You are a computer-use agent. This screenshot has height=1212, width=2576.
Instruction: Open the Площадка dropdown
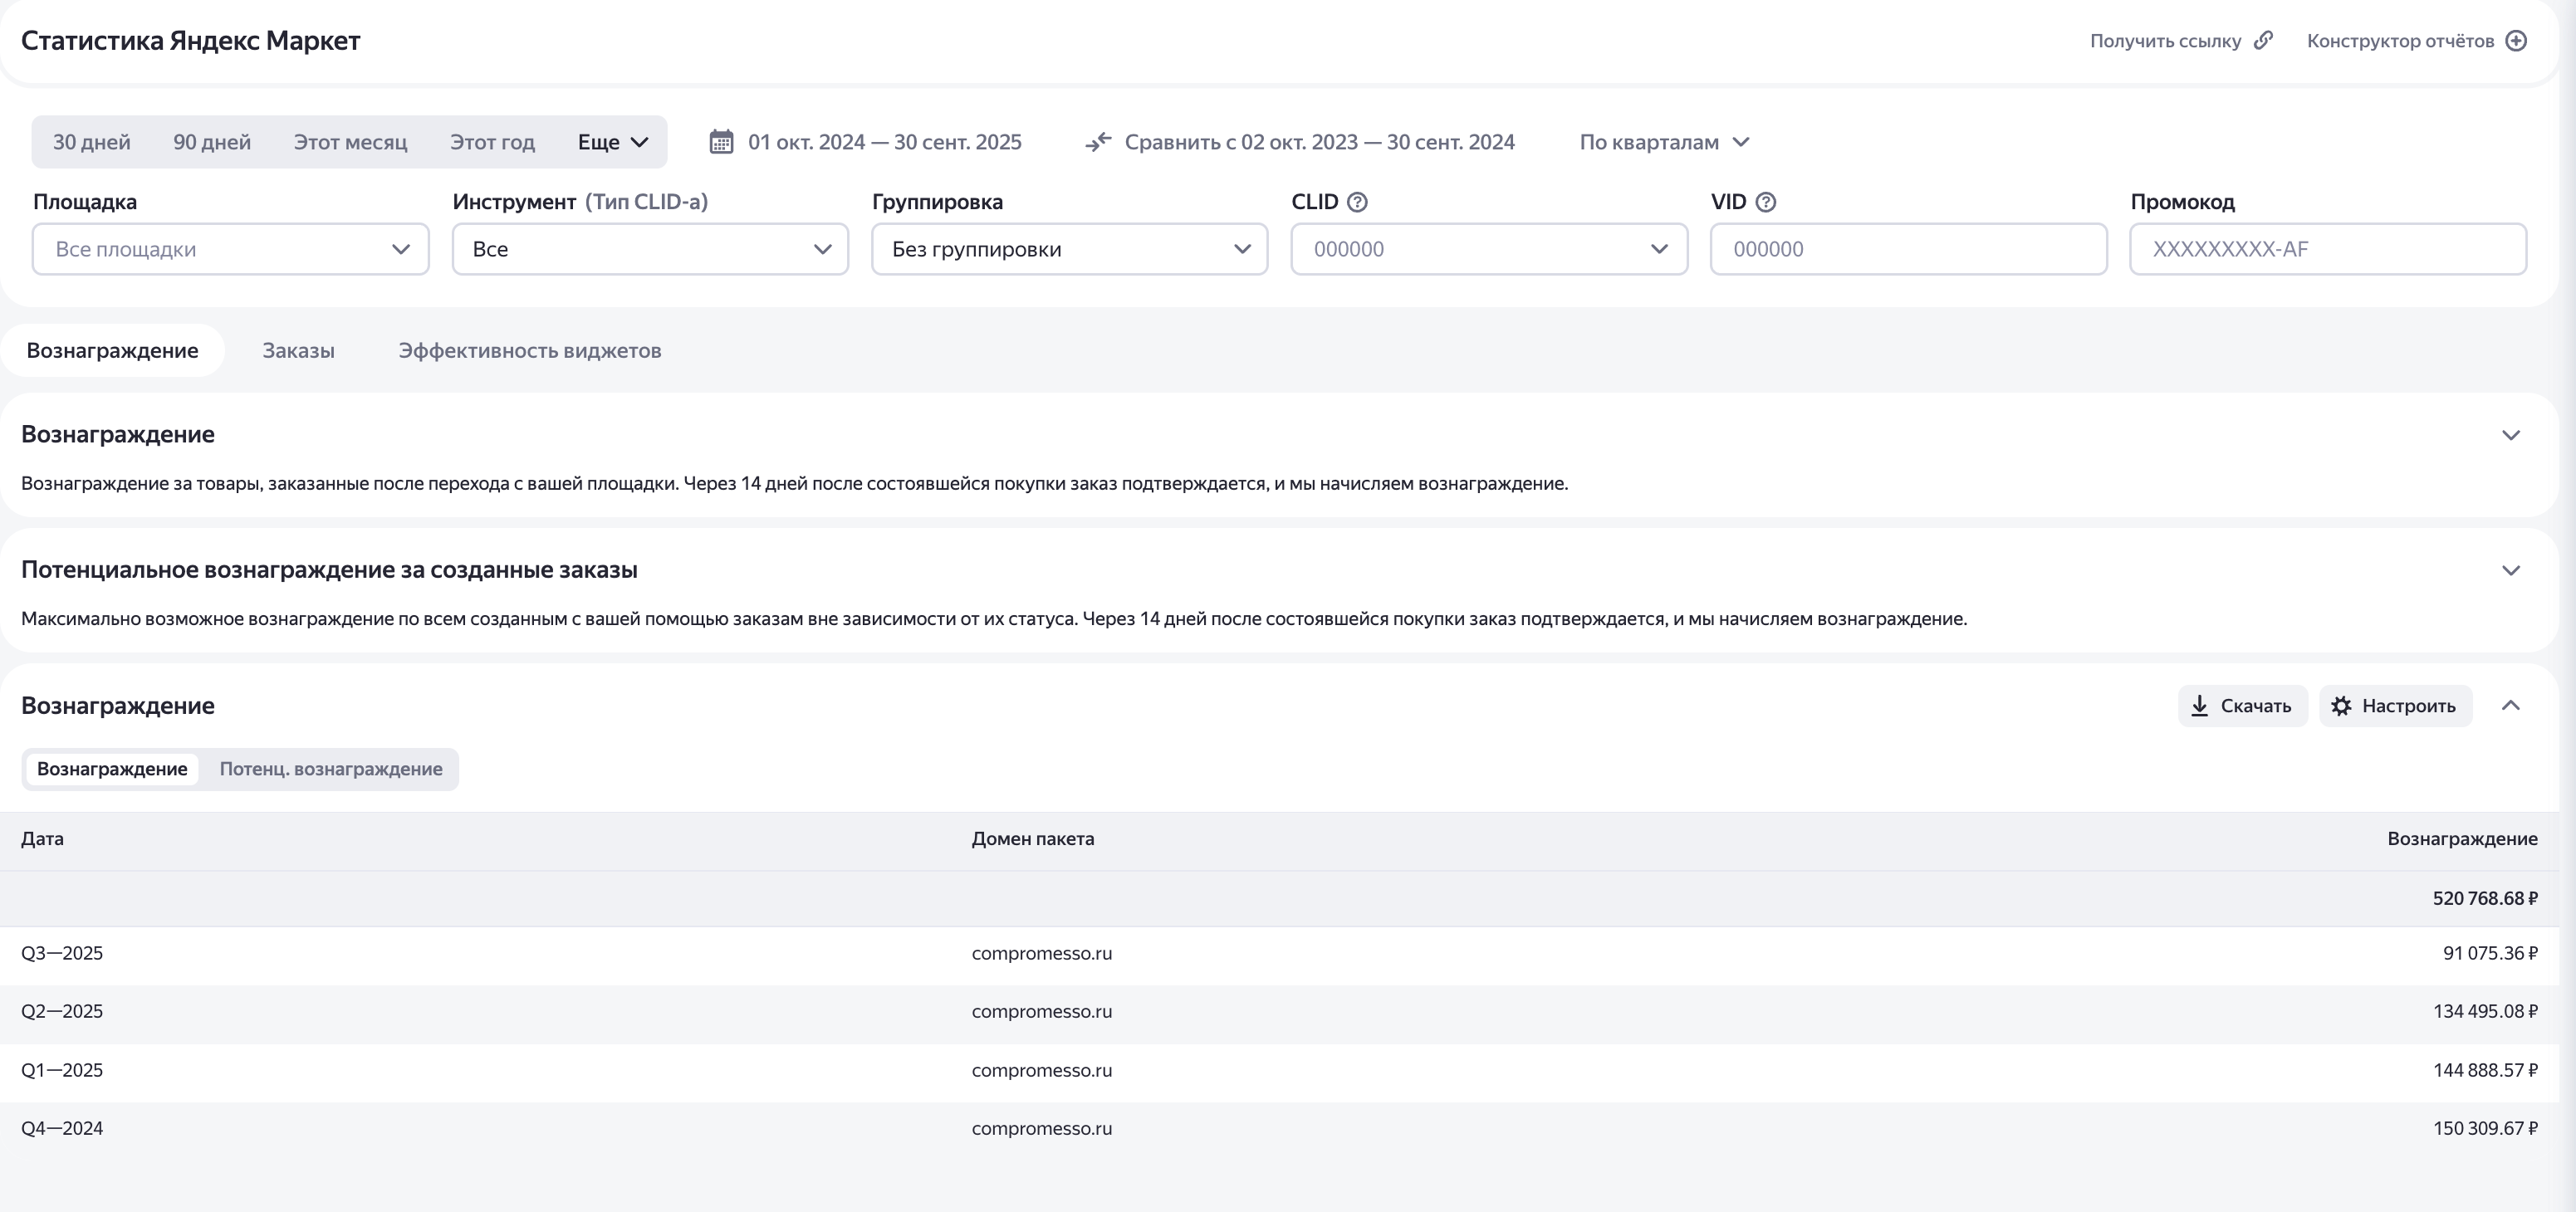click(231, 249)
